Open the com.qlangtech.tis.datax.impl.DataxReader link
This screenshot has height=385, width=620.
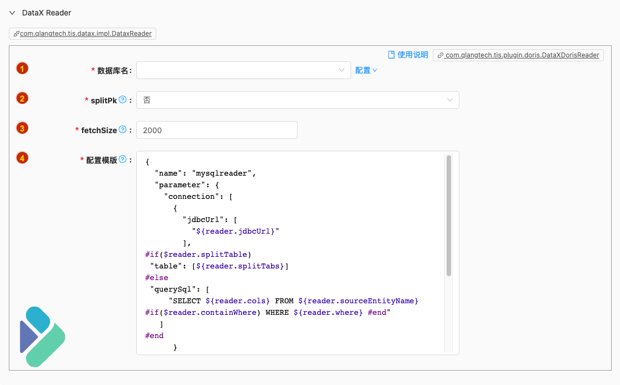click(83, 34)
